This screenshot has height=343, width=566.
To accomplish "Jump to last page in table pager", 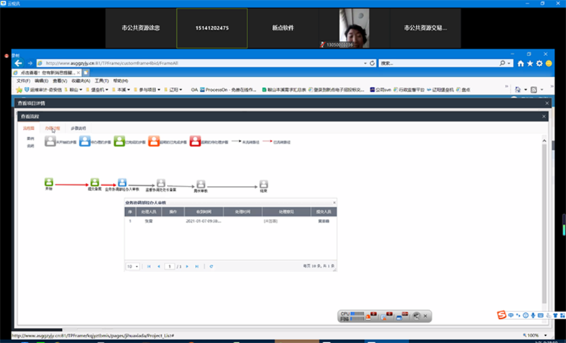I will (x=197, y=266).
